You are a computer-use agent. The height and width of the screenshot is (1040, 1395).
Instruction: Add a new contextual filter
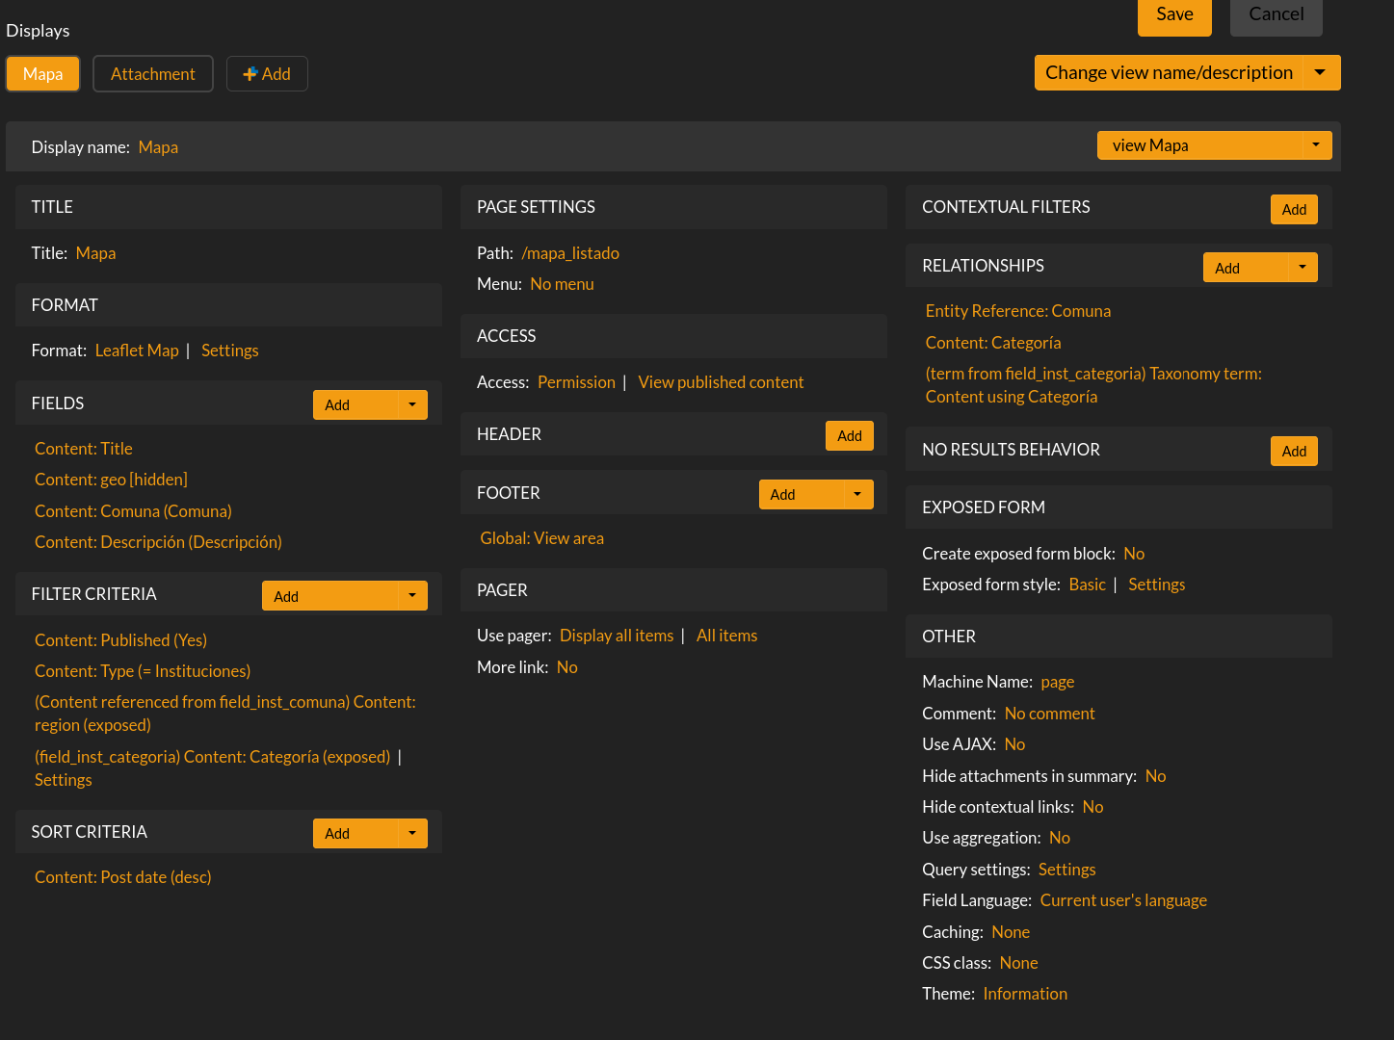[x=1294, y=210]
